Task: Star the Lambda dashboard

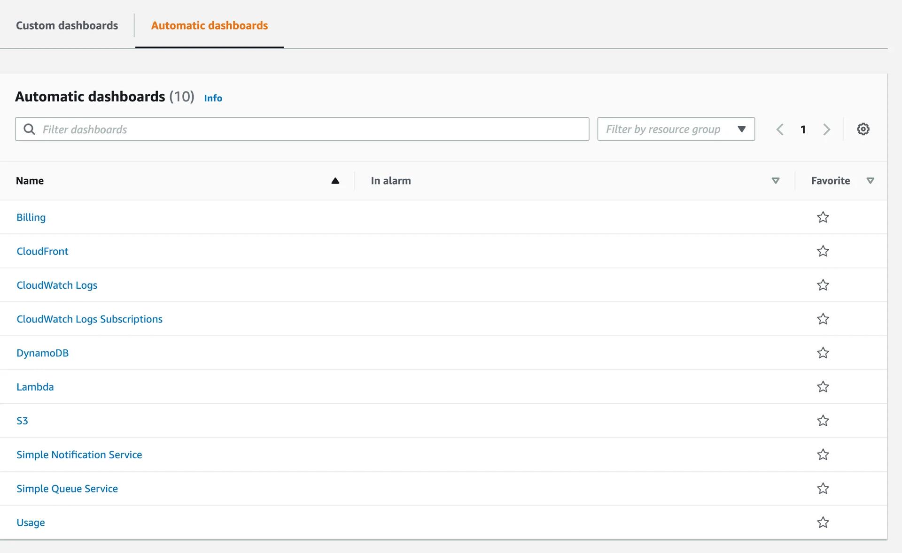Action: tap(823, 386)
